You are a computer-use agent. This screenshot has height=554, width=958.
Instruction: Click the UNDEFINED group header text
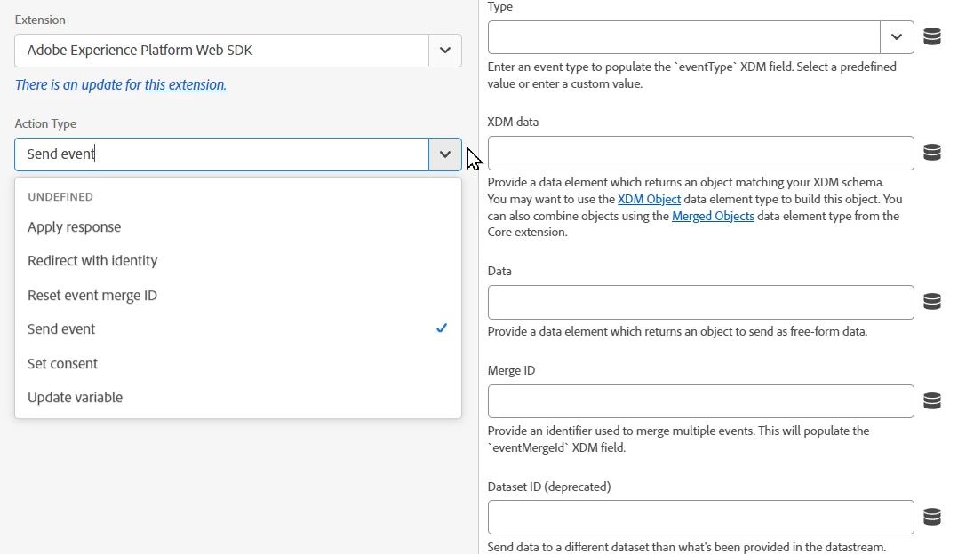(60, 197)
